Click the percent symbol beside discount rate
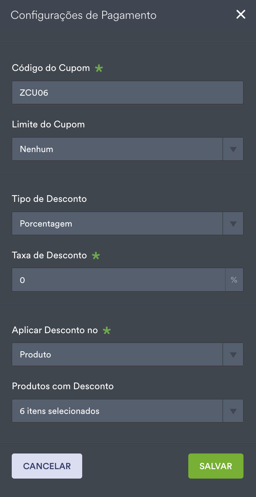 pyautogui.click(x=234, y=280)
